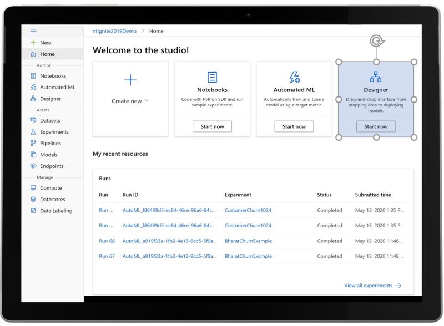444x326 pixels.
Task: Open BharatChurnExample experiment in Run 67 row
Action: click(x=248, y=256)
